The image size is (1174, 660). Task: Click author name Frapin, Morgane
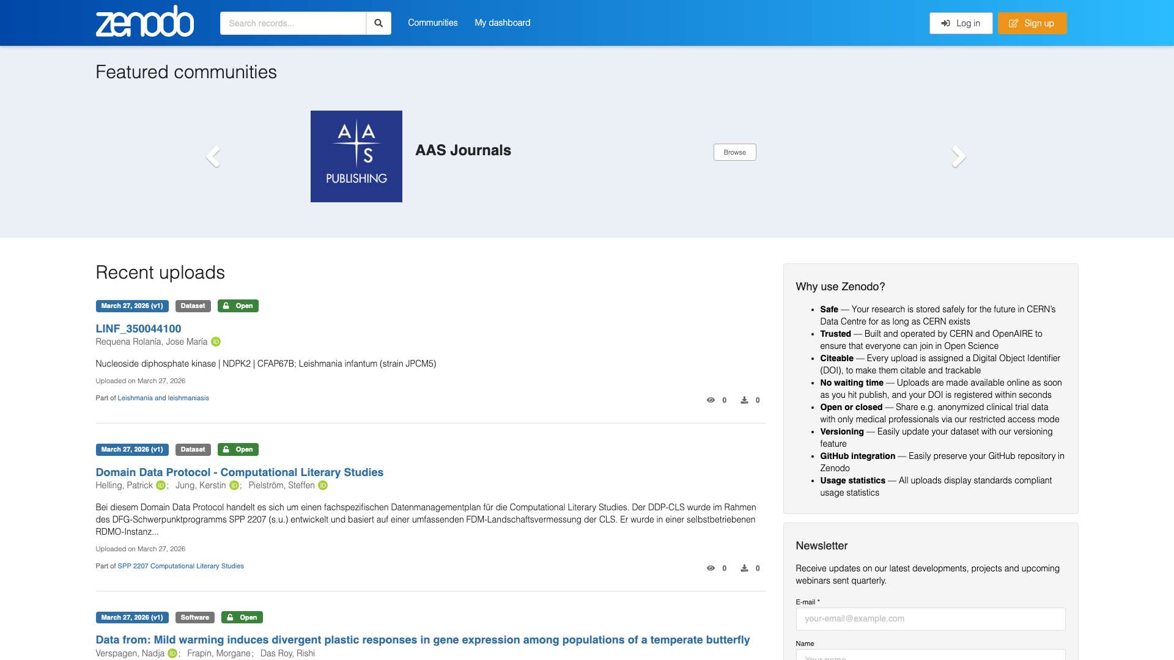219,653
